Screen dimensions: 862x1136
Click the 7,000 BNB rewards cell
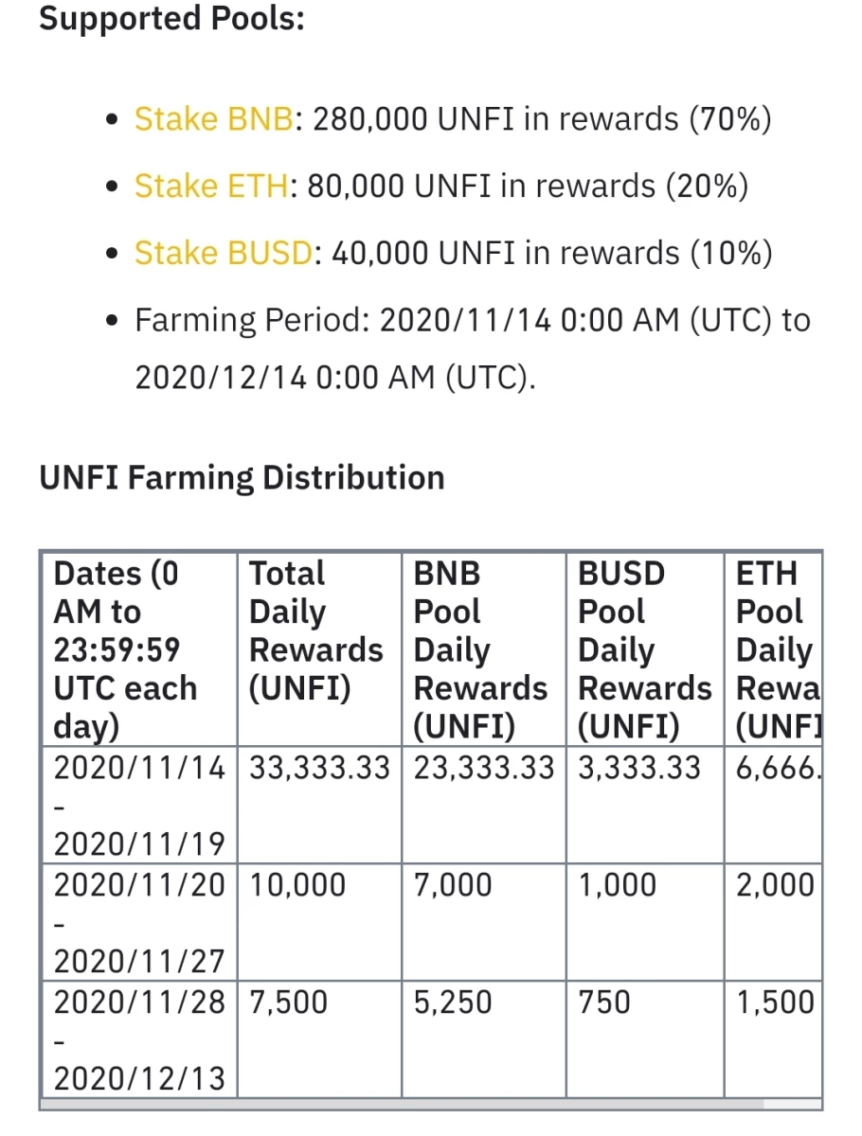point(484,922)
